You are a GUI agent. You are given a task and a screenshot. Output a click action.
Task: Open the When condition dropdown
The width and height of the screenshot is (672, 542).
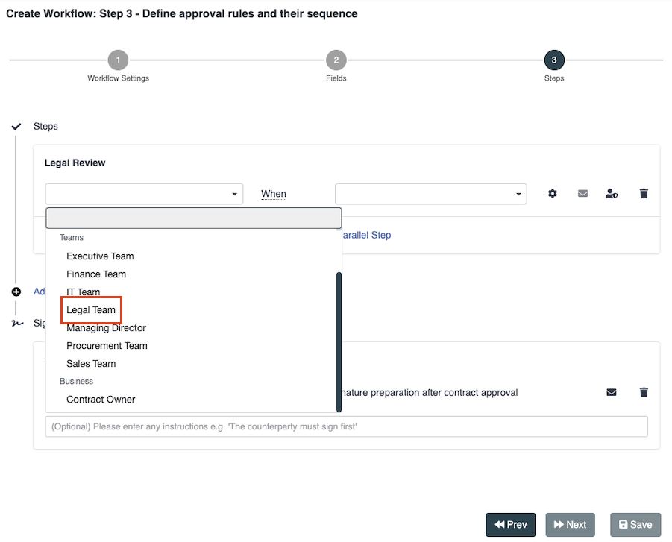[430, 194]
